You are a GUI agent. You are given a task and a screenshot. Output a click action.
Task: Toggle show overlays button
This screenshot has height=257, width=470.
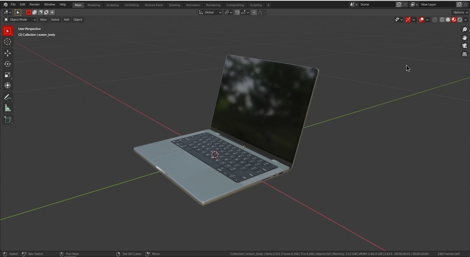421,20
